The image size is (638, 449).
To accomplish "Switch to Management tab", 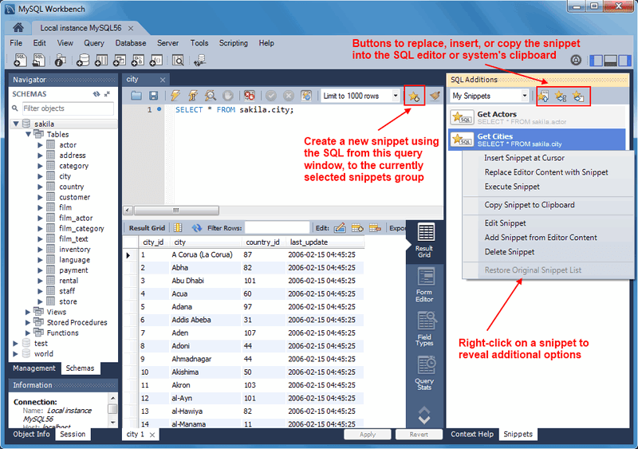I will (x=34, y=368).
